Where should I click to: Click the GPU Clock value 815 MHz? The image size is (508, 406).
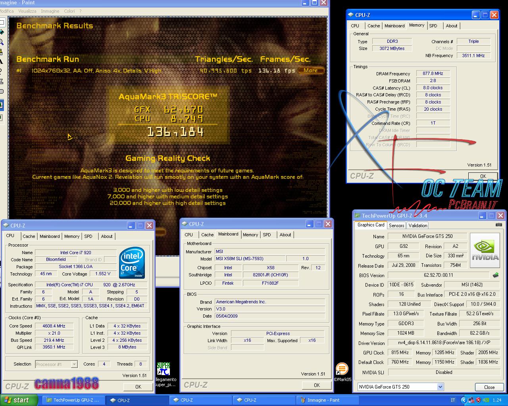(400, 352)
